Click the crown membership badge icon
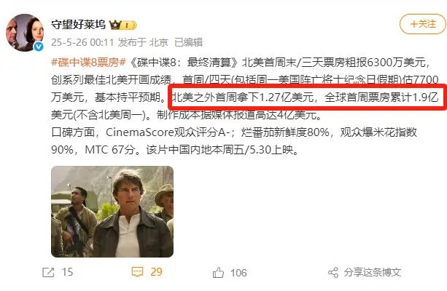Viewport: 447px width, 291px height. click(115, 25)
